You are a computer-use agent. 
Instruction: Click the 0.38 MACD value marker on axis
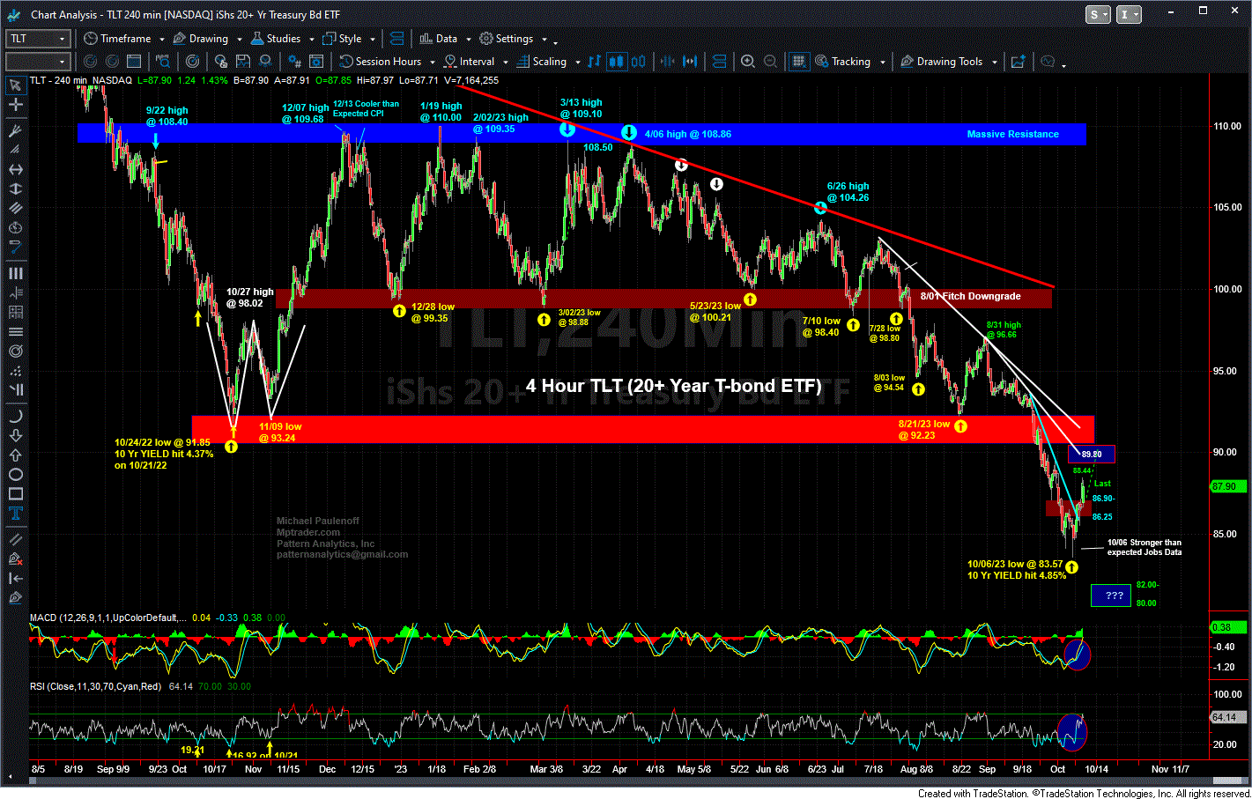(1228, 627)
